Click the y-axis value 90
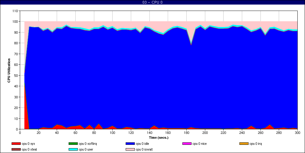Screen dimensions: 305x153 [x=16, y=32]
